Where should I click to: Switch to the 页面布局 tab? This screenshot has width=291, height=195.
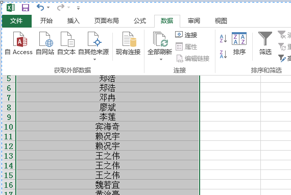coord(107,21)
